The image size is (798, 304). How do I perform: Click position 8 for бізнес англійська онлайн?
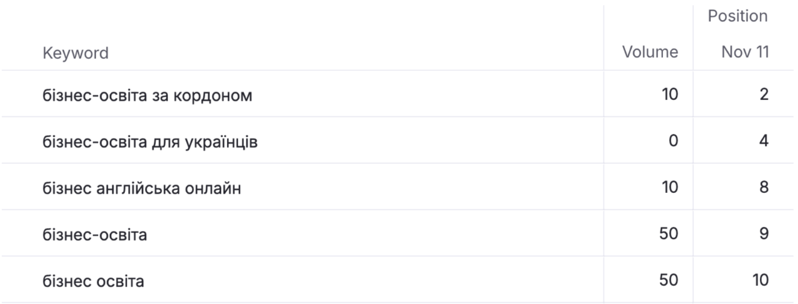coord(764,188)
